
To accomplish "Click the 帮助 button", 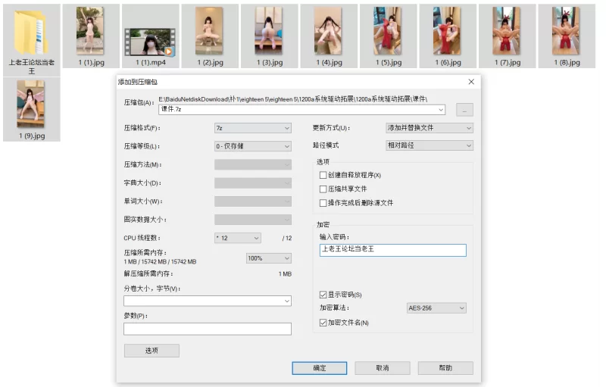I will click(x=445, y=368).
